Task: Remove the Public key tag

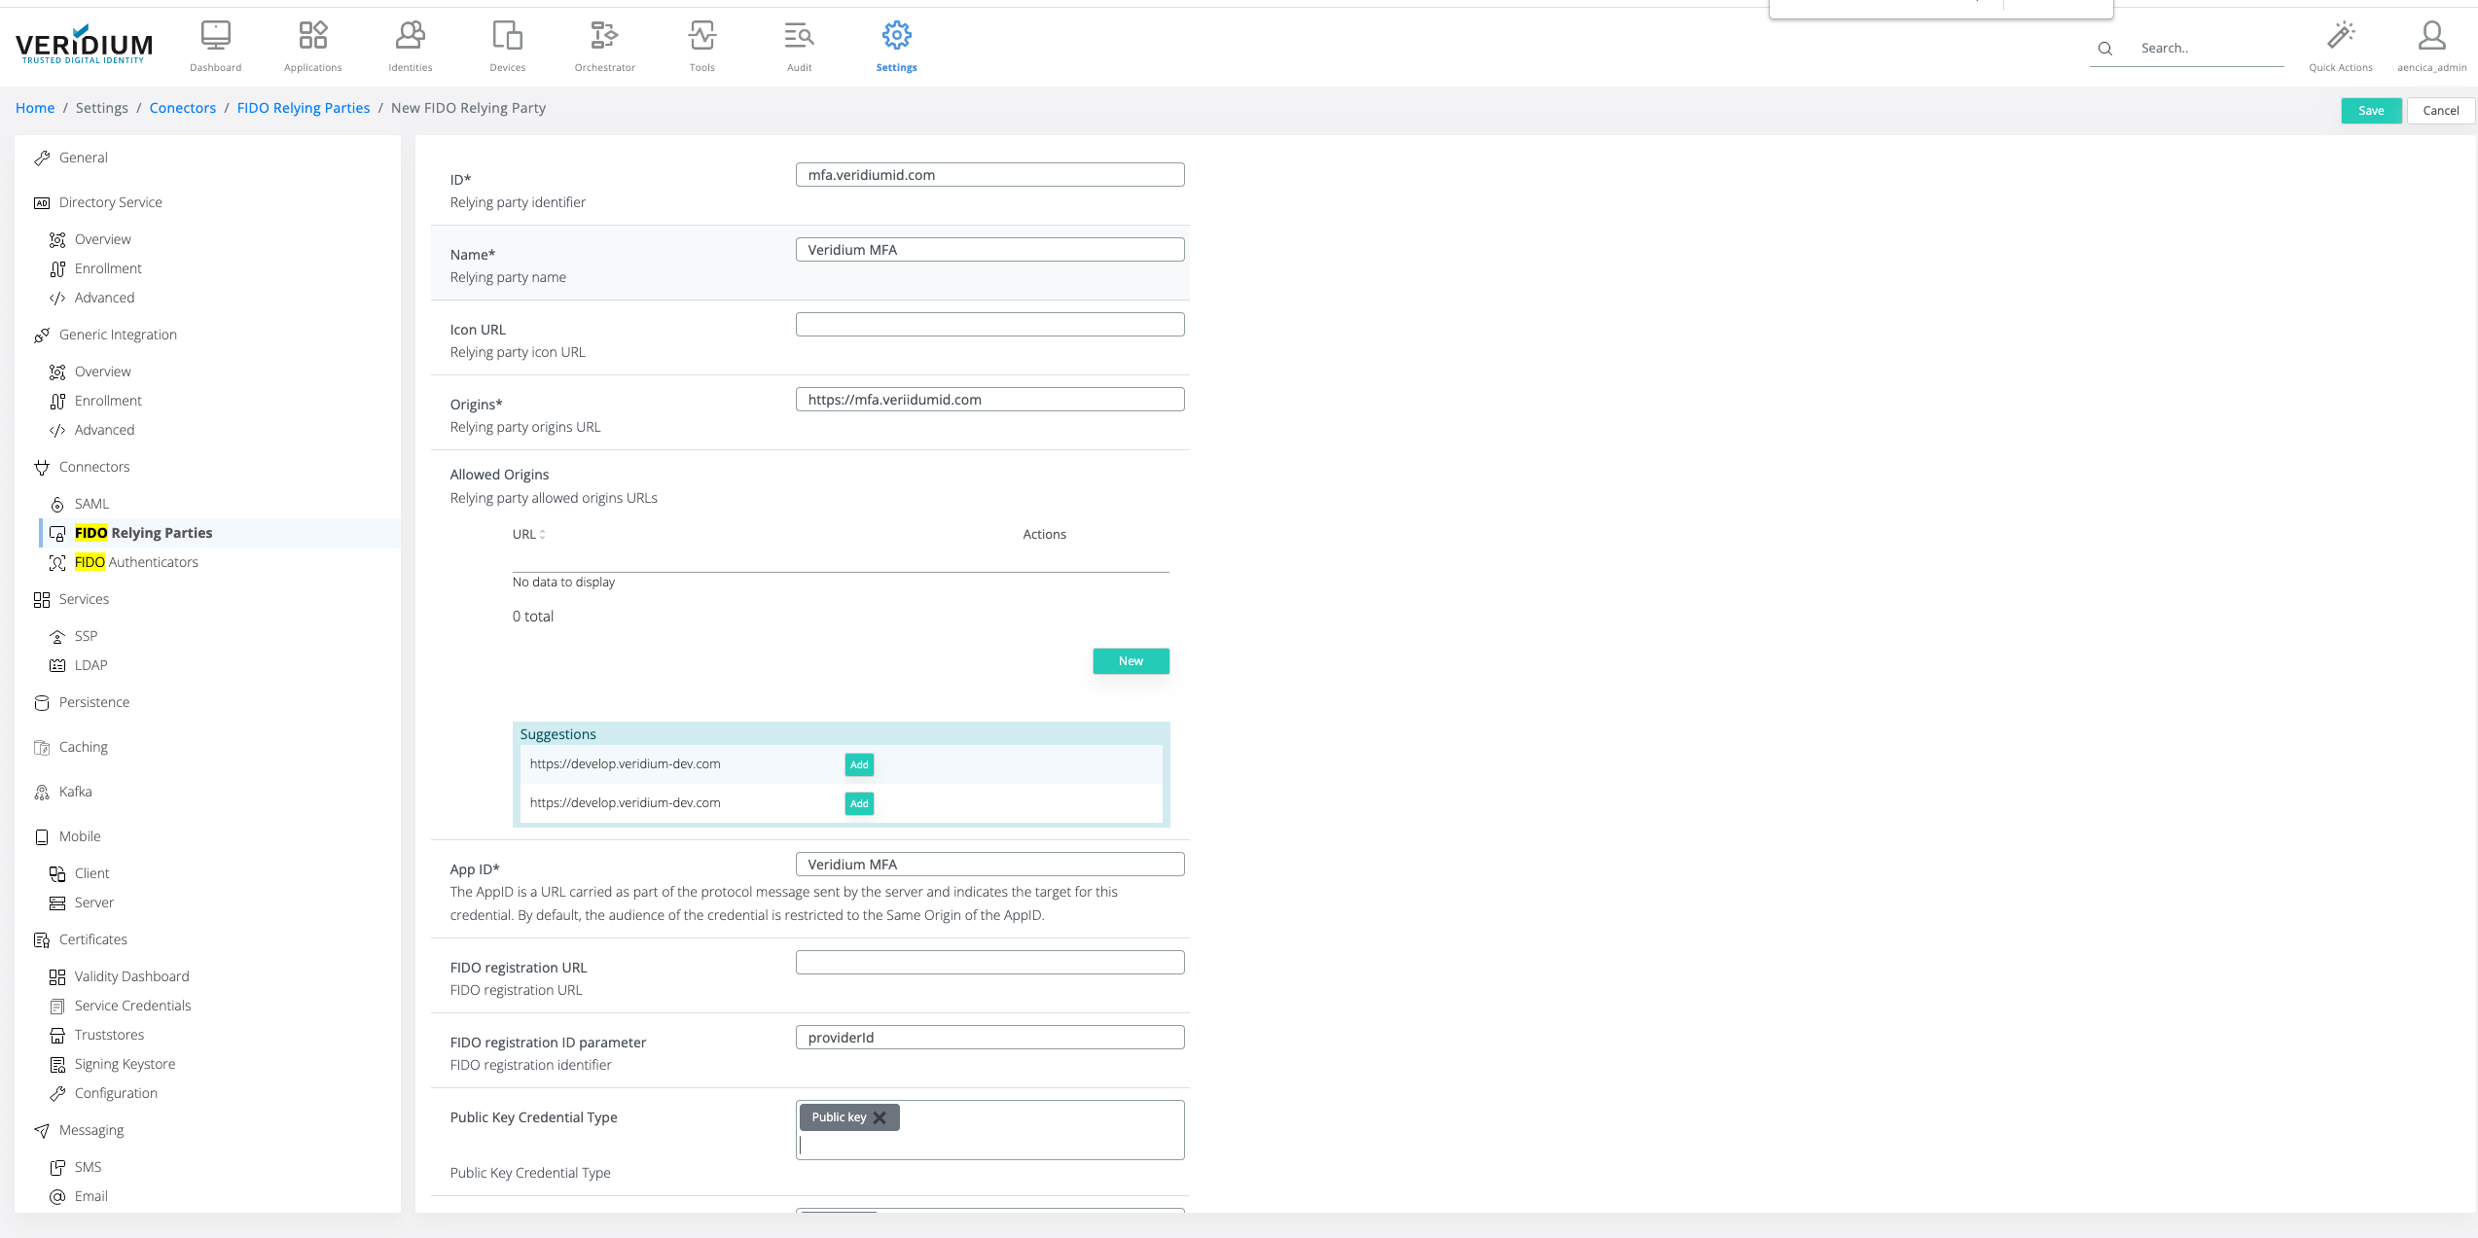Action: pos(880,1117)
